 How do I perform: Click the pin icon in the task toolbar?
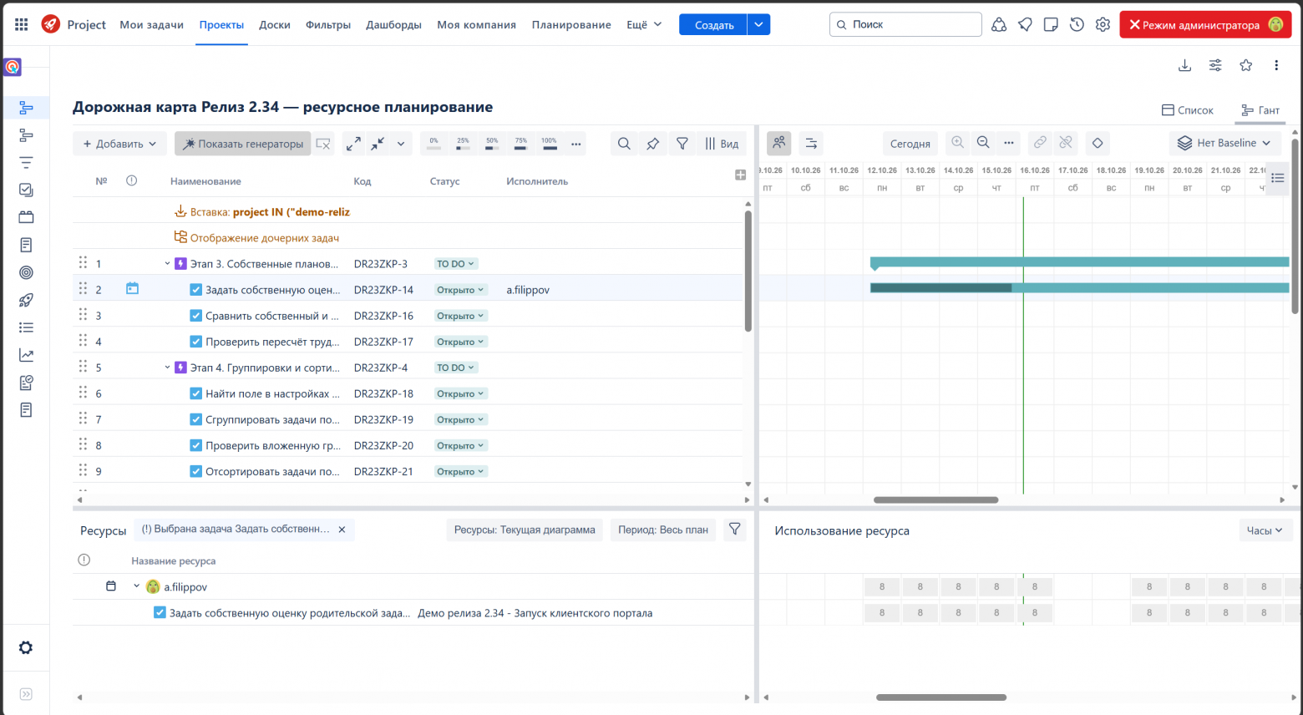[x=653, y=144]
